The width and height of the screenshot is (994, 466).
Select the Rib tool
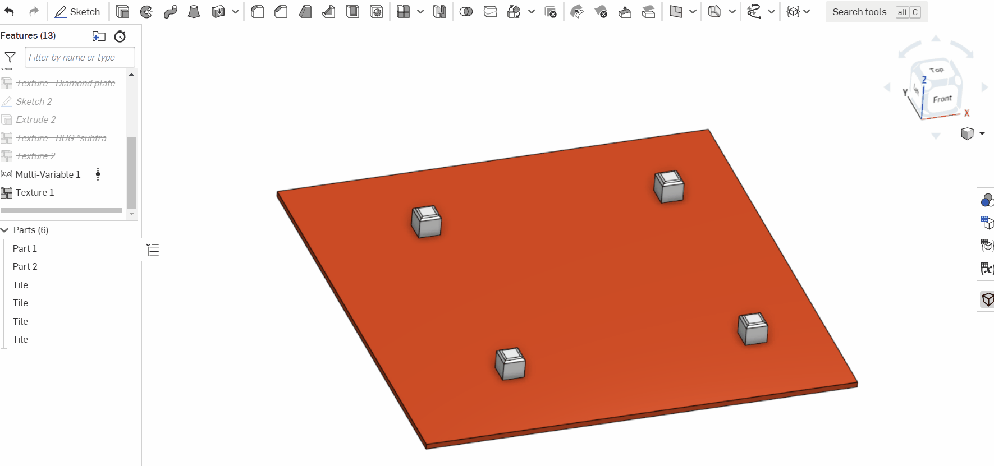point(329,12)
